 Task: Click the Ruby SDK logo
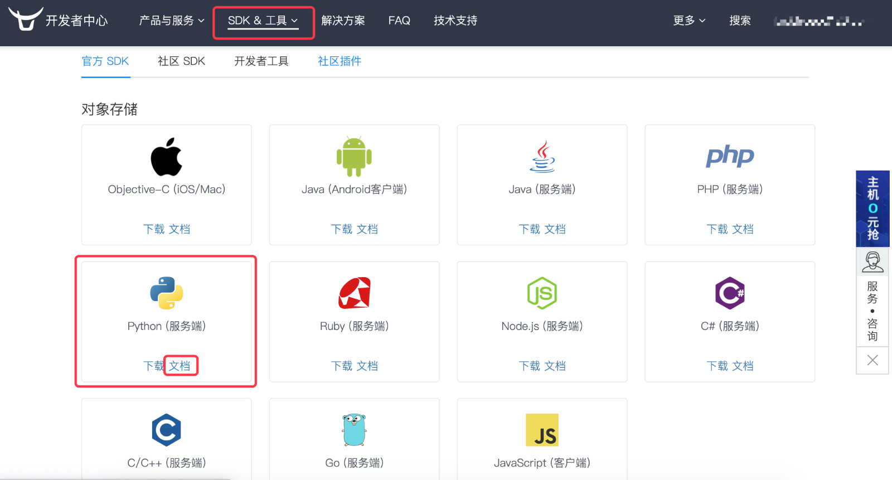pos(354,293)
